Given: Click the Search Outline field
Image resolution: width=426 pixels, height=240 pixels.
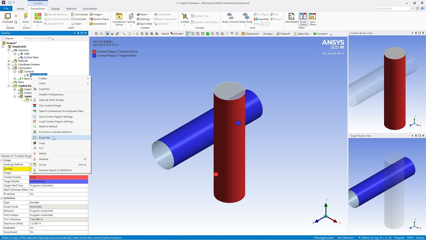Looking at the screenshot, I should 37,38.
